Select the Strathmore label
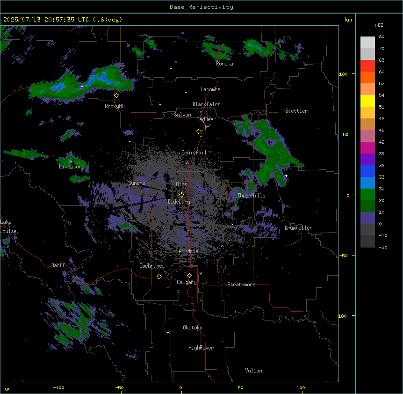Viewport: 403px width, 394px height. click(241, 285)
